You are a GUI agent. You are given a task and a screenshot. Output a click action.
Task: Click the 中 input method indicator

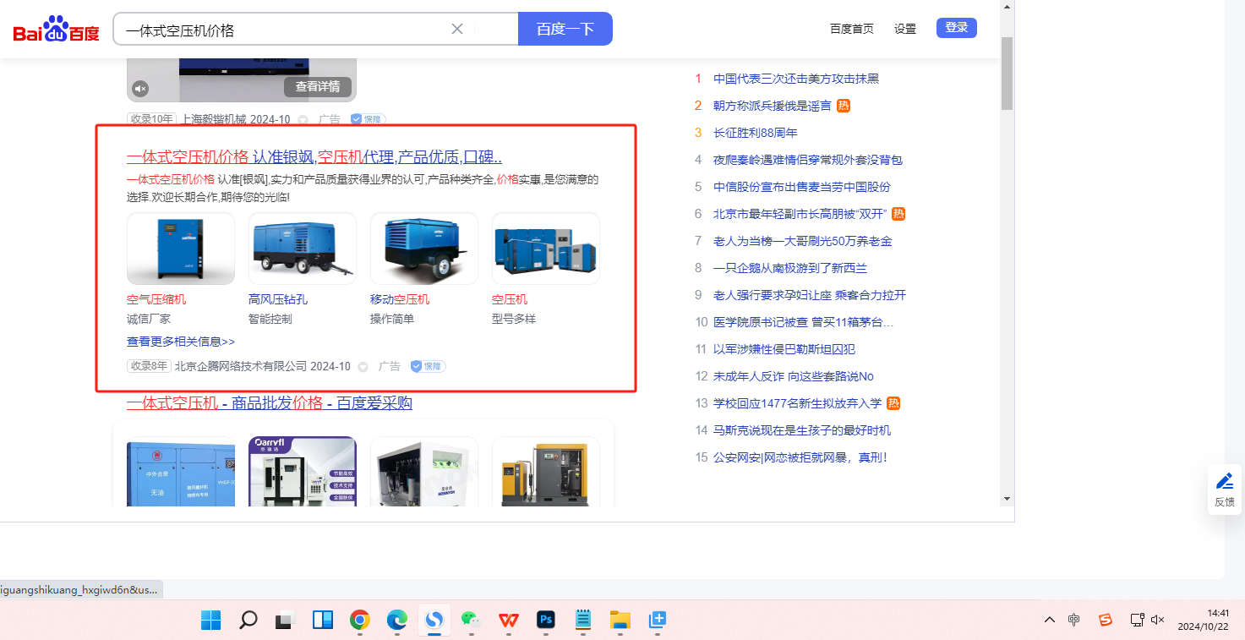[1073, 620]
